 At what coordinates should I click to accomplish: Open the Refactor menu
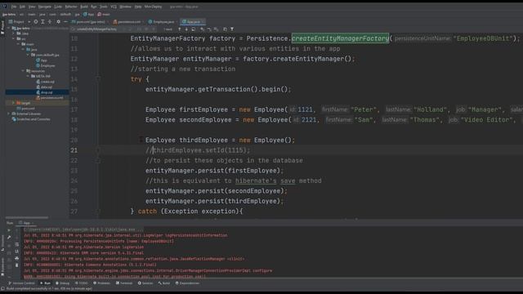point(71,7)
